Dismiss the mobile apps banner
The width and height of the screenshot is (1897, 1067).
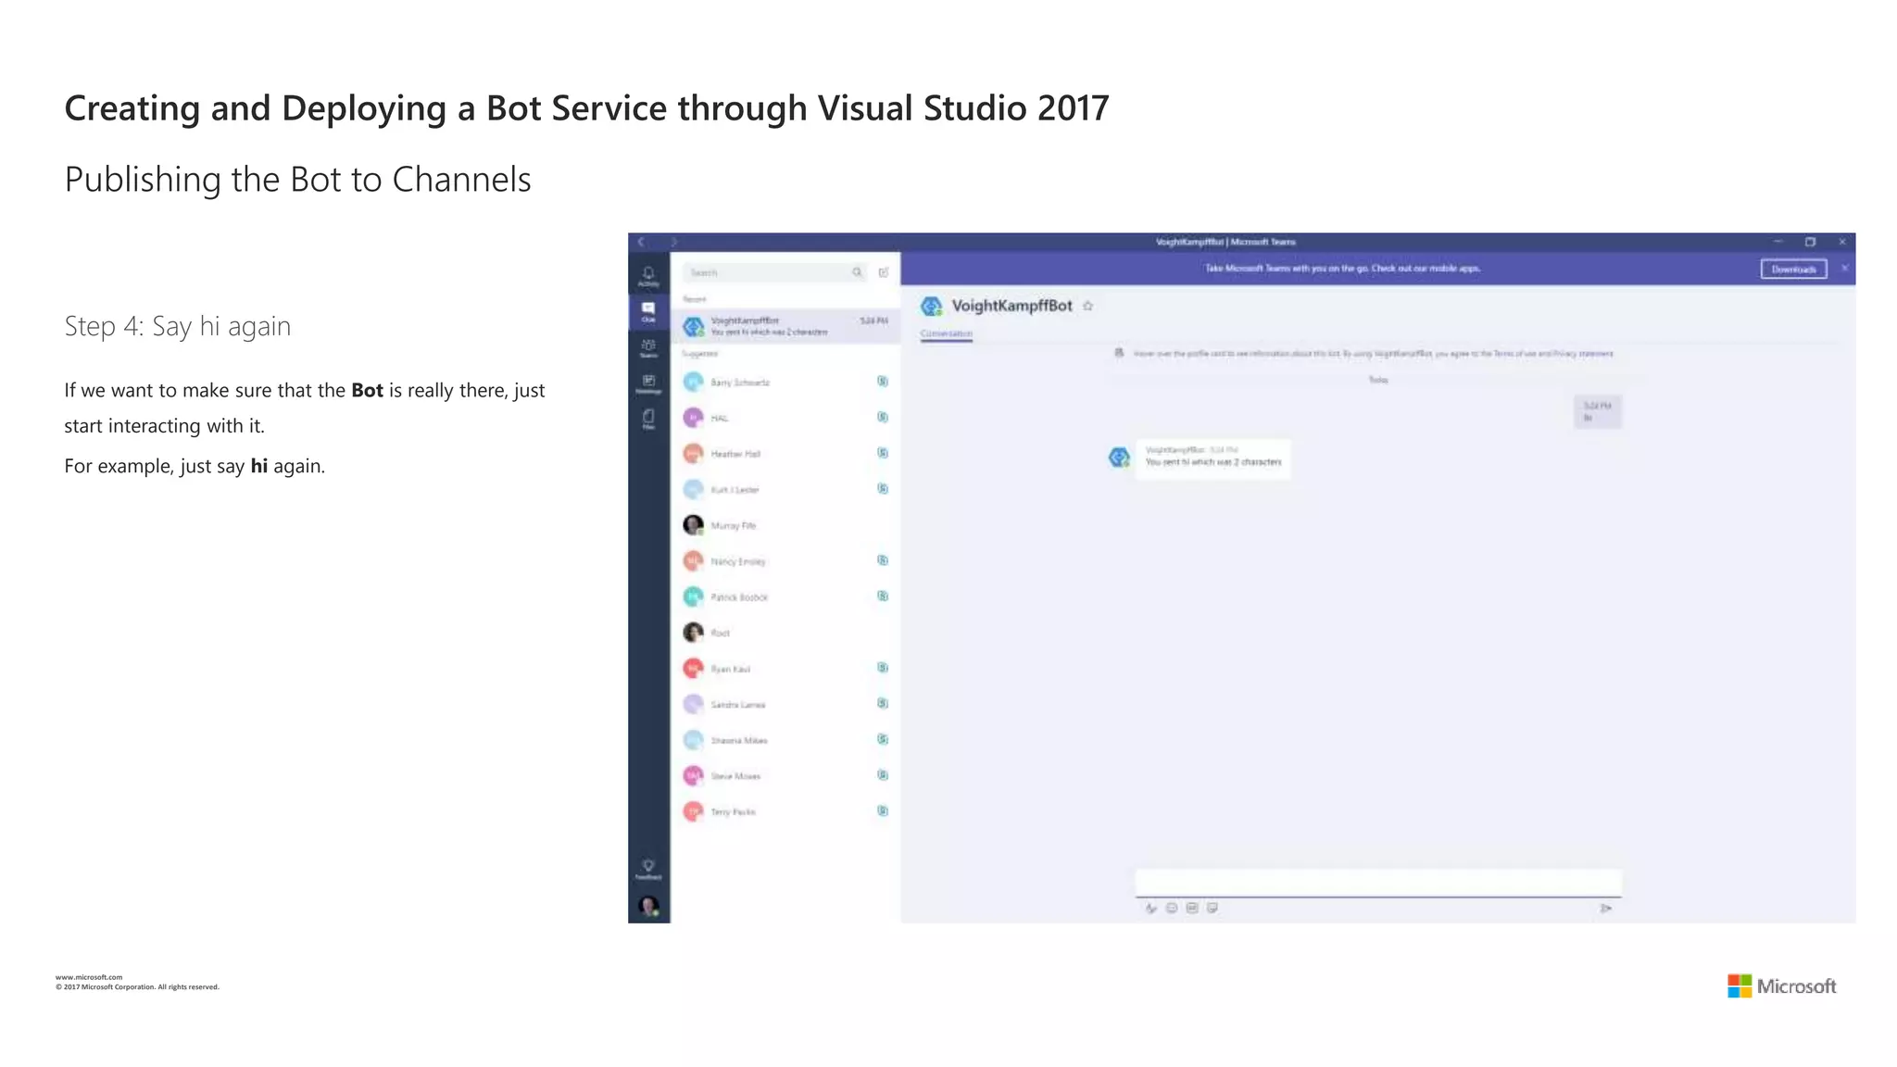point(1845,269)
